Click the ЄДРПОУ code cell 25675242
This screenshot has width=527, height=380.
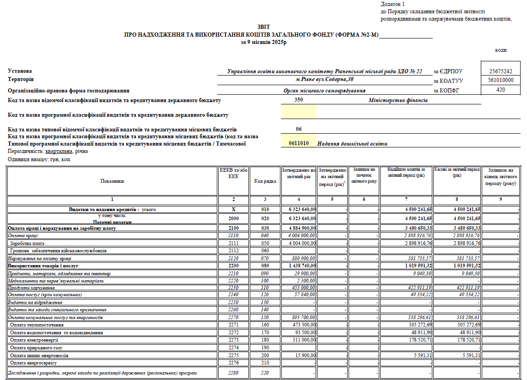(x=500, y=71)
